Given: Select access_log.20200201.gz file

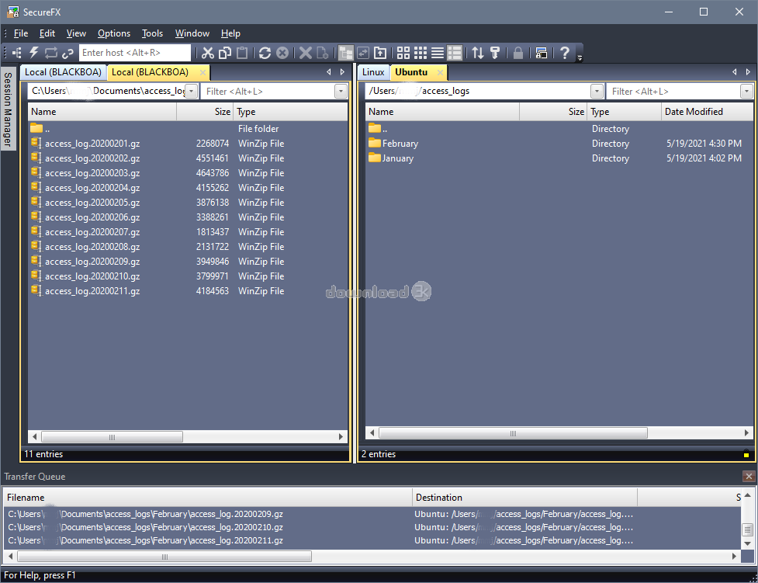Looking at the screenshot, I should click(92, 144).
